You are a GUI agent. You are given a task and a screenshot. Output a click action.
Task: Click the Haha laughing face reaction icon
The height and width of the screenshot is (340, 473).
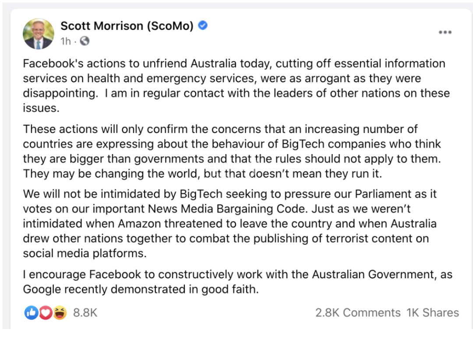click(x=60, y=312)
